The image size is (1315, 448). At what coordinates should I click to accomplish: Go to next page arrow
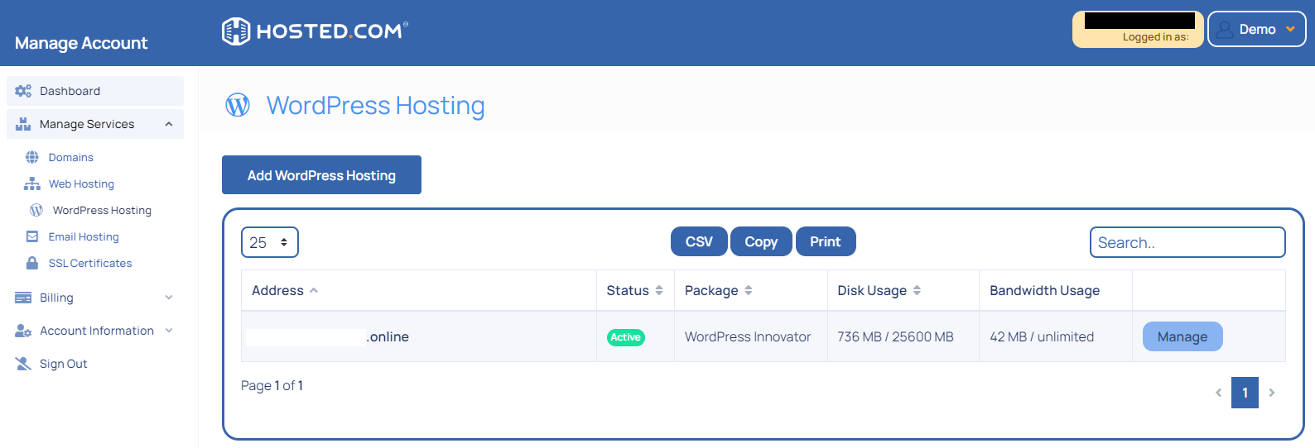[1272, 393]
